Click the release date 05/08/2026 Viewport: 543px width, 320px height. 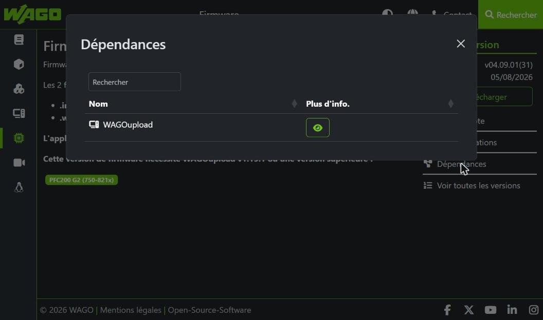[512, 77]
